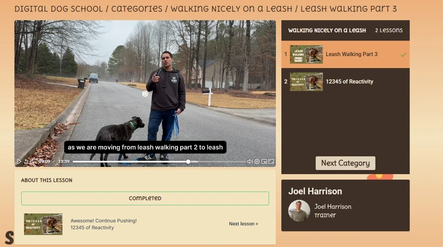Click the Walking Nicely on a Leash sidebar header
443x247 pixels.
point(327,30)
